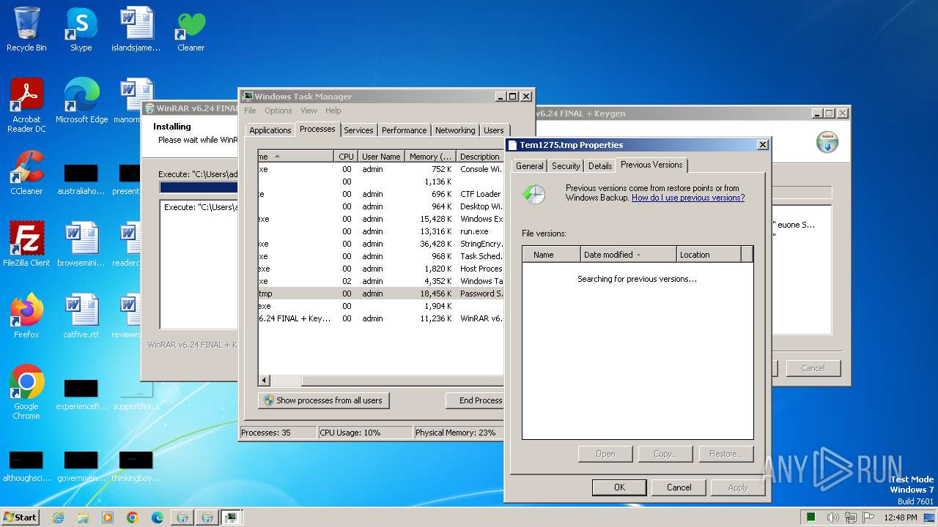Click the installer progress bar
Image resolution: width=938 pixels, height=527 pixels.
click(x=198, y=187)
